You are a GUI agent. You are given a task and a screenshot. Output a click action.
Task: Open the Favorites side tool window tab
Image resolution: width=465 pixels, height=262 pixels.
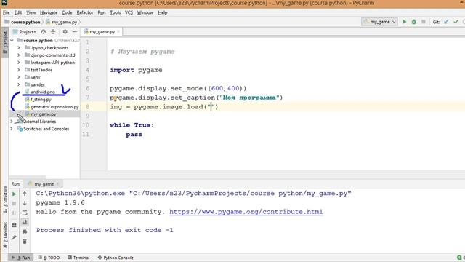click(x=5, y=234)
